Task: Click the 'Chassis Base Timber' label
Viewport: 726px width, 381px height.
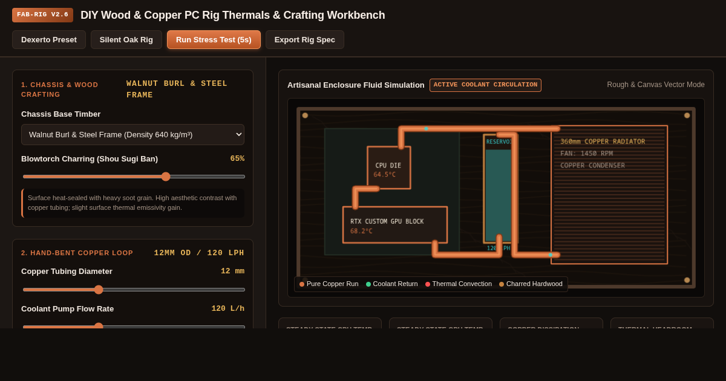Action: point(60,114)
